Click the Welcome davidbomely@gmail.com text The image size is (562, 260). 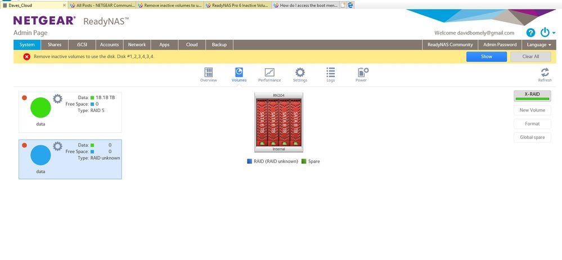pyautogui.click(x=474, y=33)
